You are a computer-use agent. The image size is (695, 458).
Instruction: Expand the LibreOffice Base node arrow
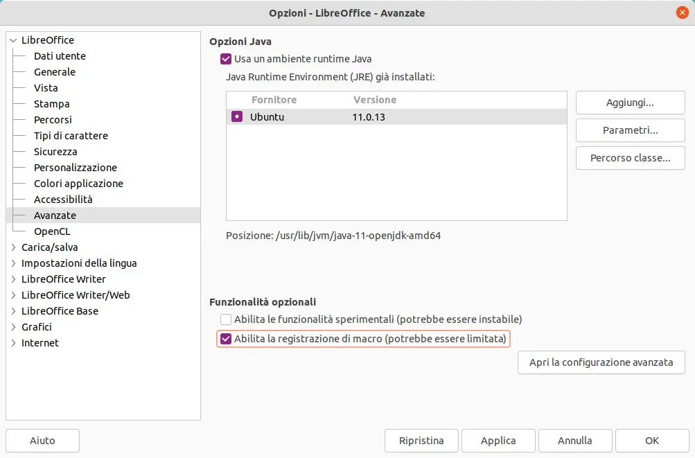pyautogui.click(x=13, y=311)
